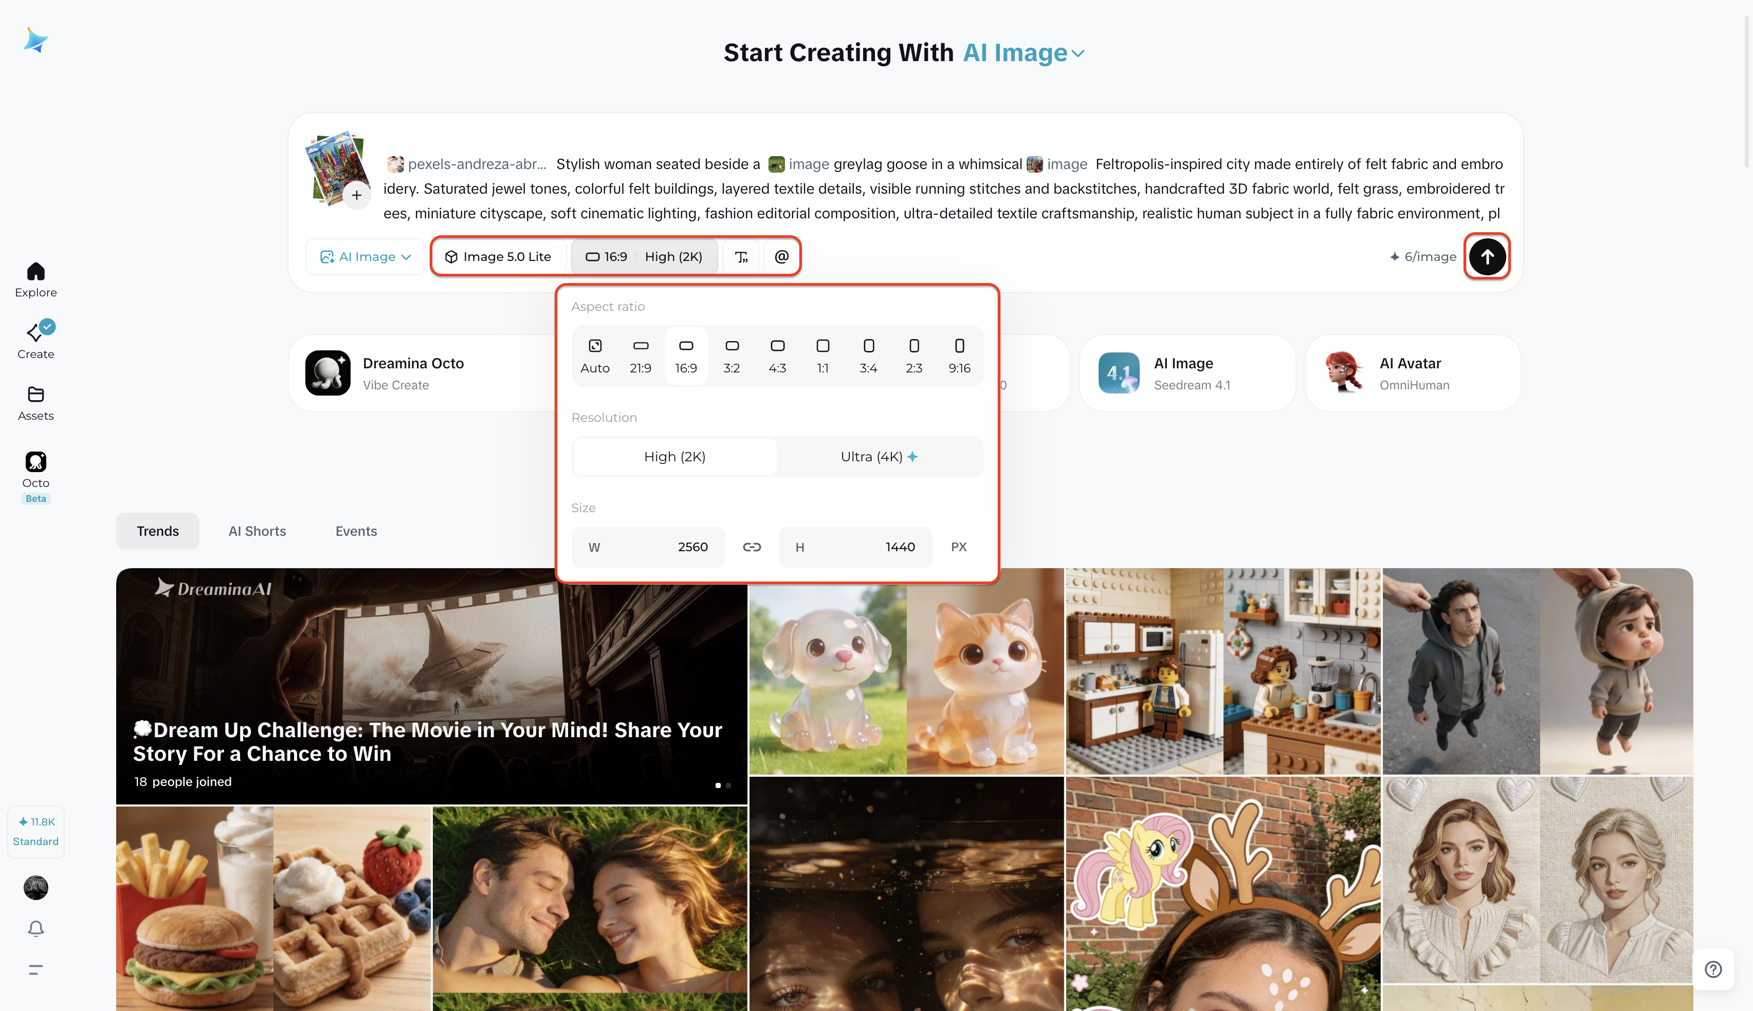
Task: Open the LEGO kitchen image
Action: [1223, 671]
